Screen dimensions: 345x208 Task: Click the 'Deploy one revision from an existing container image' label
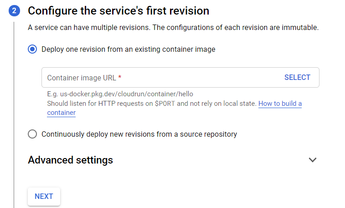point(128,50)
